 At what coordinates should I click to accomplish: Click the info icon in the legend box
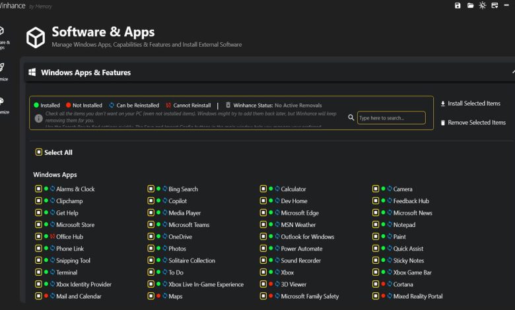39,119
